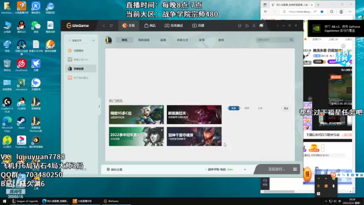Image resolution: width=364 pixels, height=205 pixels.
Task: Open the menu beside 正在运行
Action: 295,169
